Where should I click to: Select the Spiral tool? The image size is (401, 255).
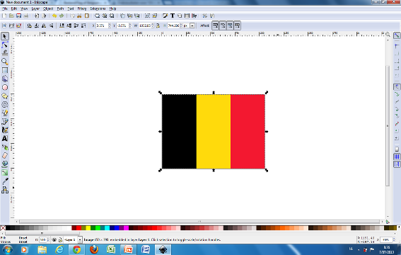tap(5, 104)
